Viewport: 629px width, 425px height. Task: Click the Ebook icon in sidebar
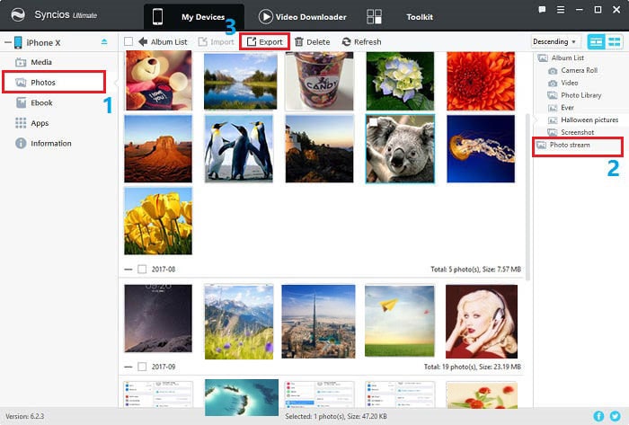[21, 102]
